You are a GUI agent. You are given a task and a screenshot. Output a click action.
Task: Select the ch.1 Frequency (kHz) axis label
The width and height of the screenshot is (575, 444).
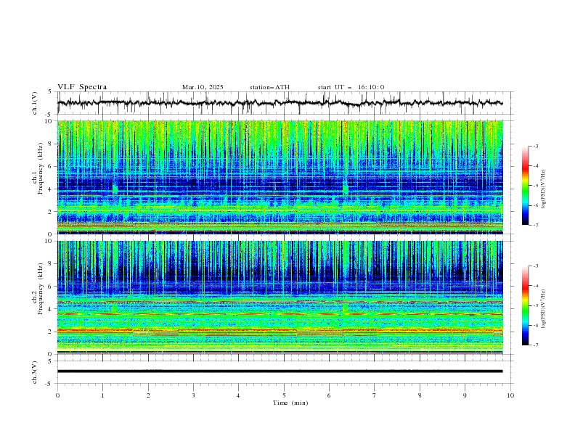click(x=38, y=167)
